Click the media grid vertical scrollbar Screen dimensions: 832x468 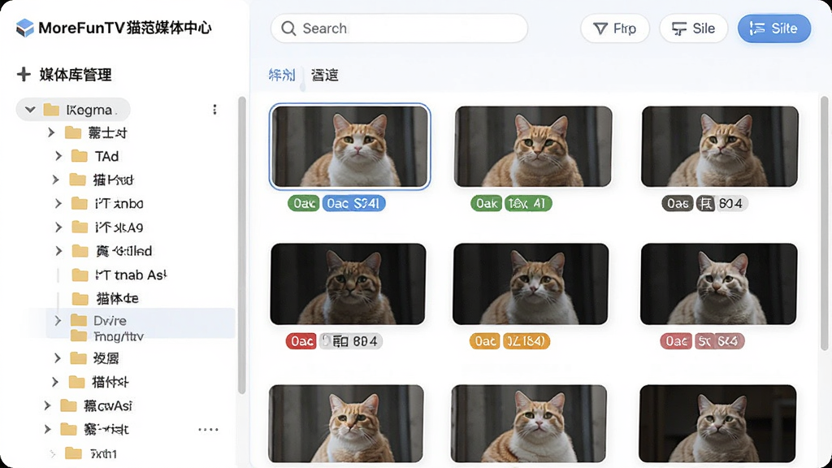(x=824, y=223)
